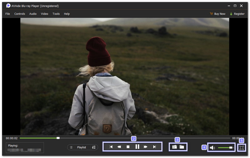The width and height of the screenshot is (250, 158).
Task: Click the fast forward button
Action: (146, 147)
